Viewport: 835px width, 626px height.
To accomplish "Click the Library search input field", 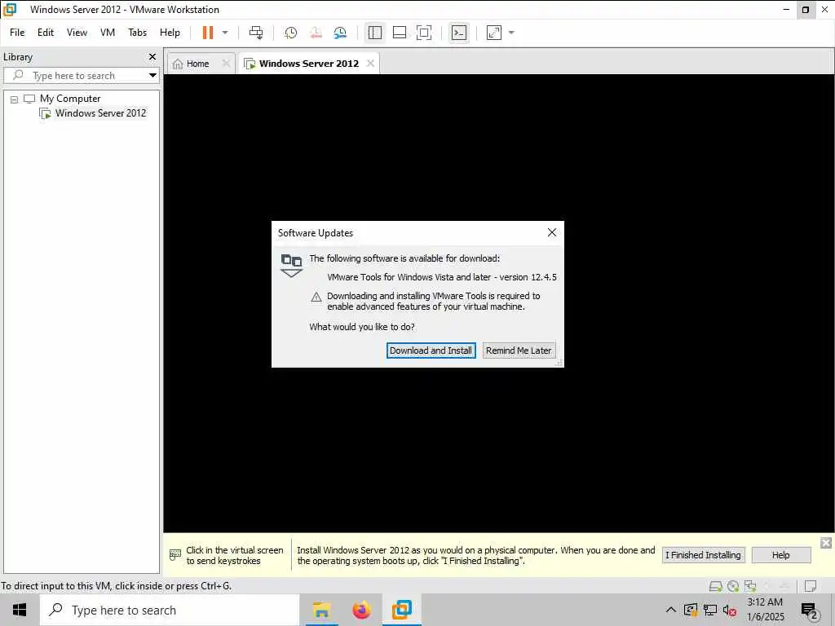I will (81, 75).
